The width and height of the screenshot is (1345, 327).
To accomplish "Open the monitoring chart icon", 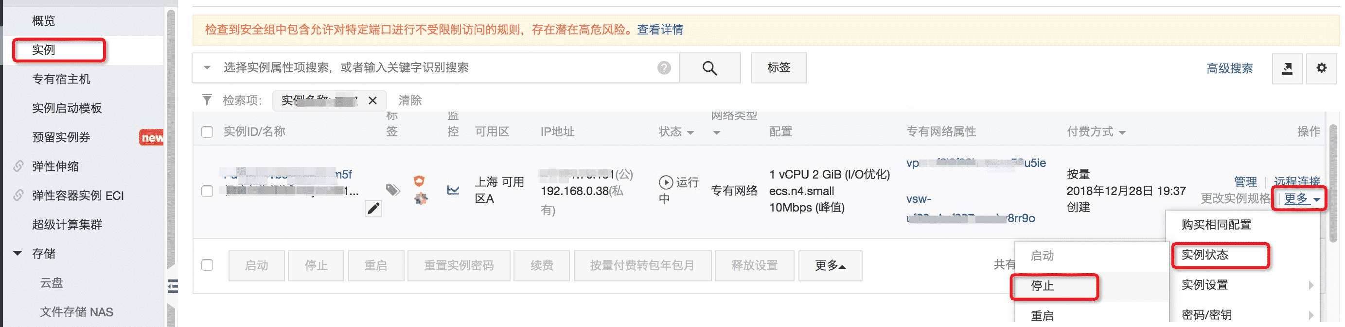I will coord(453,190).
